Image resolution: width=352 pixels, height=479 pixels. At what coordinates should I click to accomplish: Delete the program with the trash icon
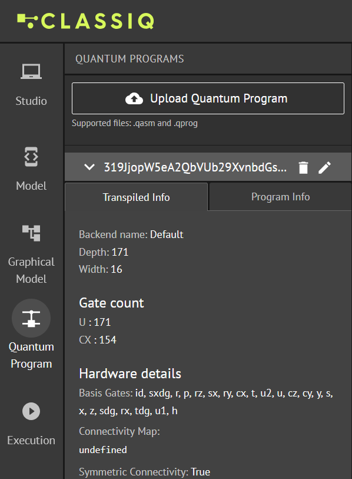(x=303, y=167)
